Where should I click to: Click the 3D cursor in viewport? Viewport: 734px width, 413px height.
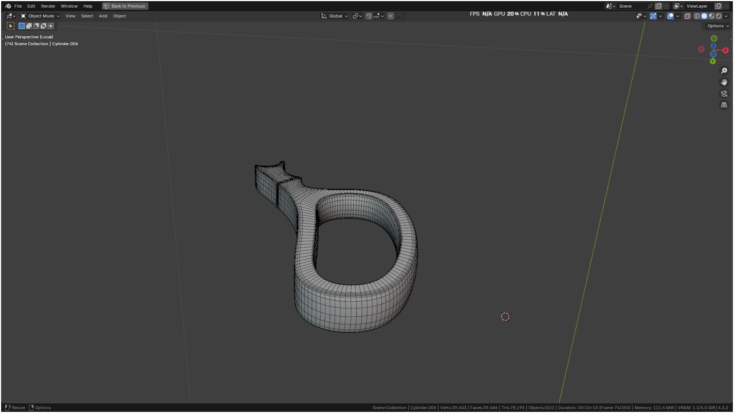[x=505, y=317]
